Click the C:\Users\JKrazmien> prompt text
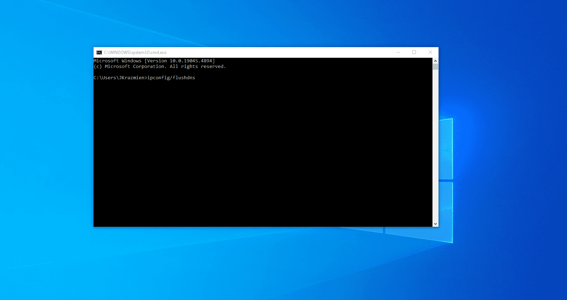Screen dimensions: 567x300 [120, 77]
